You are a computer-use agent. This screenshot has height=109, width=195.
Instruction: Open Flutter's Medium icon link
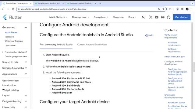tap(163, 17)
